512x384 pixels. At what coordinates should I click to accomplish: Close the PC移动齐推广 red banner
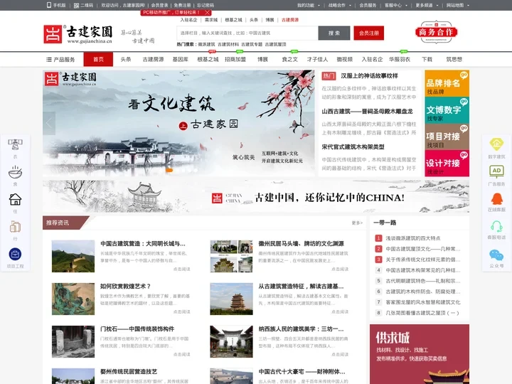(207, 12)
